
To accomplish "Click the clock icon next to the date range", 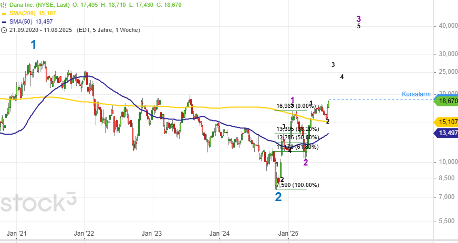I will click(x=4, y=30).
